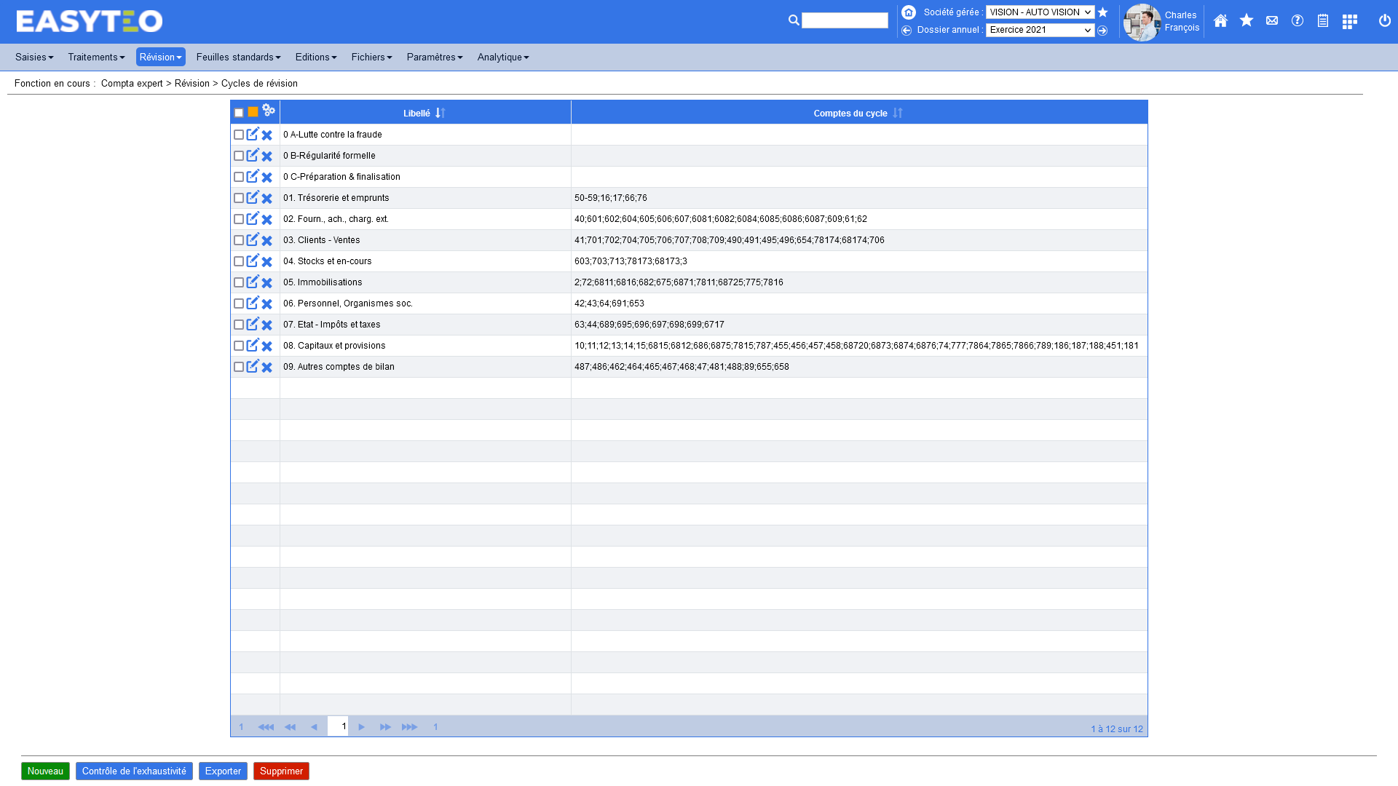Delete the '05. Immobilisations' row
1398x786 pixels.
(267, 283)
